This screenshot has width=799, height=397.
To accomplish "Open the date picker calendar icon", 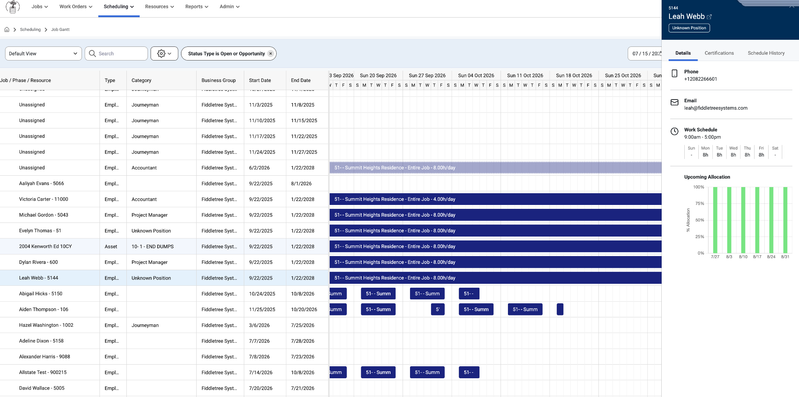I will click(660, 53).
